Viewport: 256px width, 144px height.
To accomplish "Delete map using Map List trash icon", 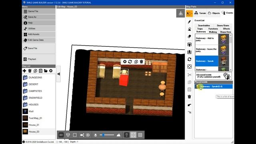I will (30, 71).
